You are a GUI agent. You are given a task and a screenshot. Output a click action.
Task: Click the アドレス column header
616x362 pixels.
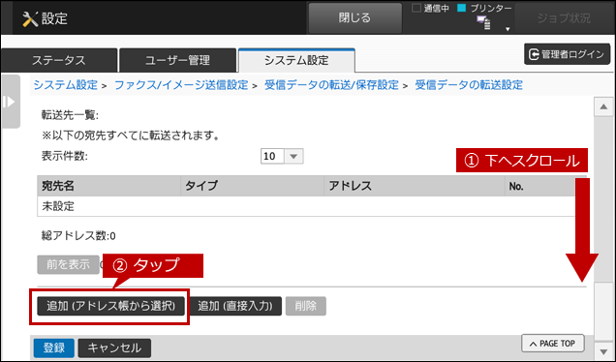click(x=415, y=186)
